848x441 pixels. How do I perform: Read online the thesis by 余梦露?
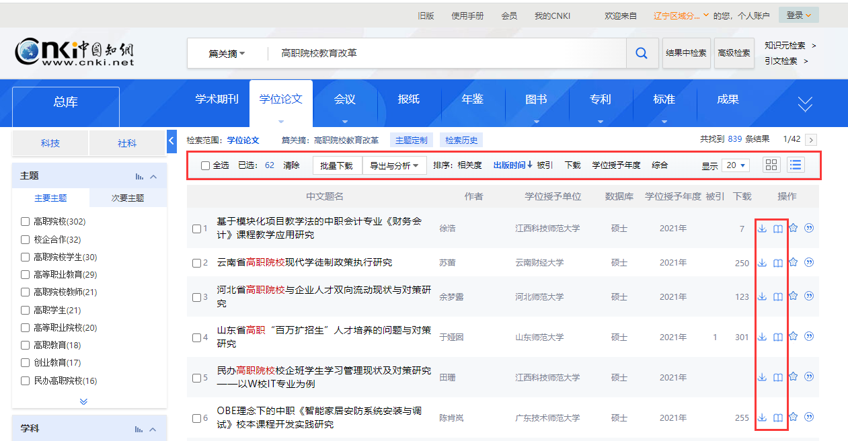777,296
